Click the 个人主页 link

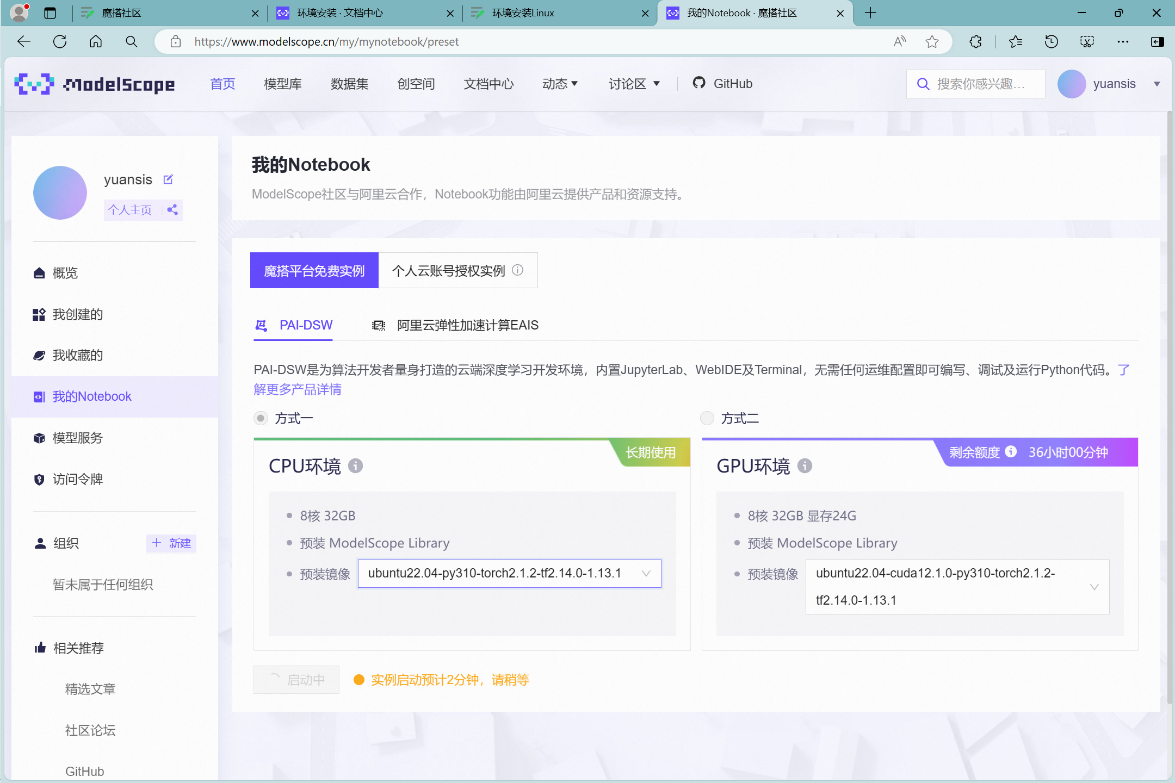(129, 210)
